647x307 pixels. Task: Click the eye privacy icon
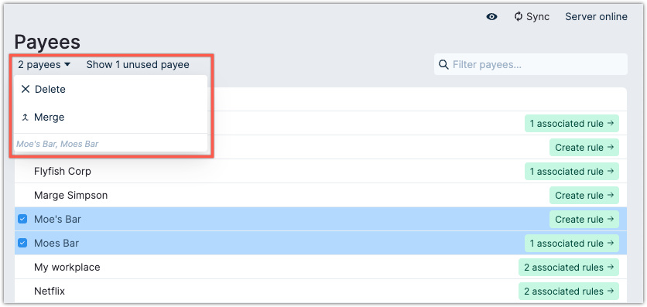coord(491,17)
